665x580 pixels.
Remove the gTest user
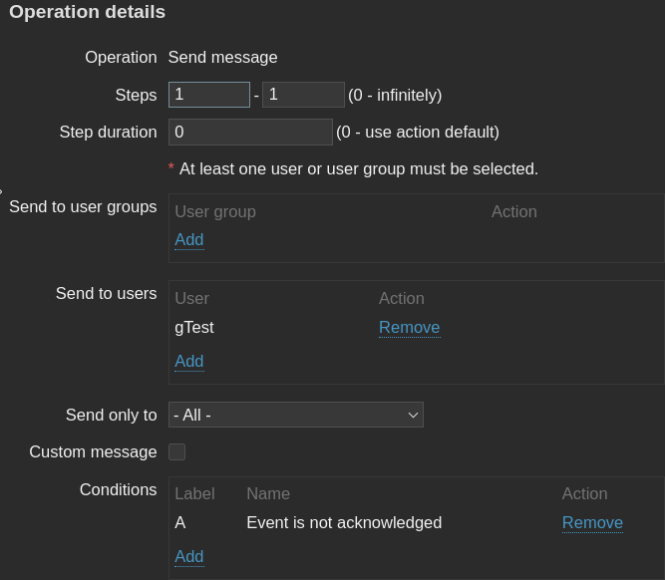(x=409, y=327)
